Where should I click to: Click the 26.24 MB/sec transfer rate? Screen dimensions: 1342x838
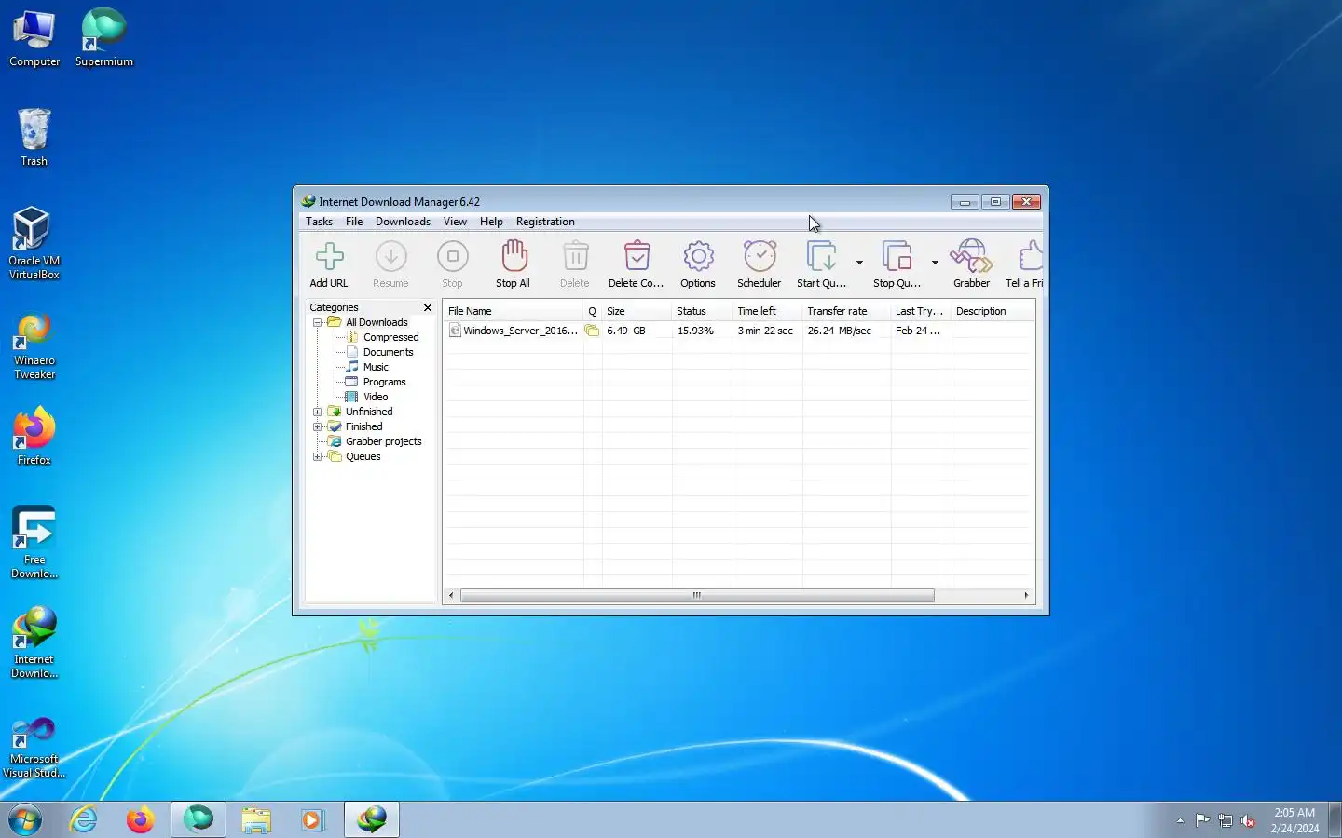coord(839,331)
